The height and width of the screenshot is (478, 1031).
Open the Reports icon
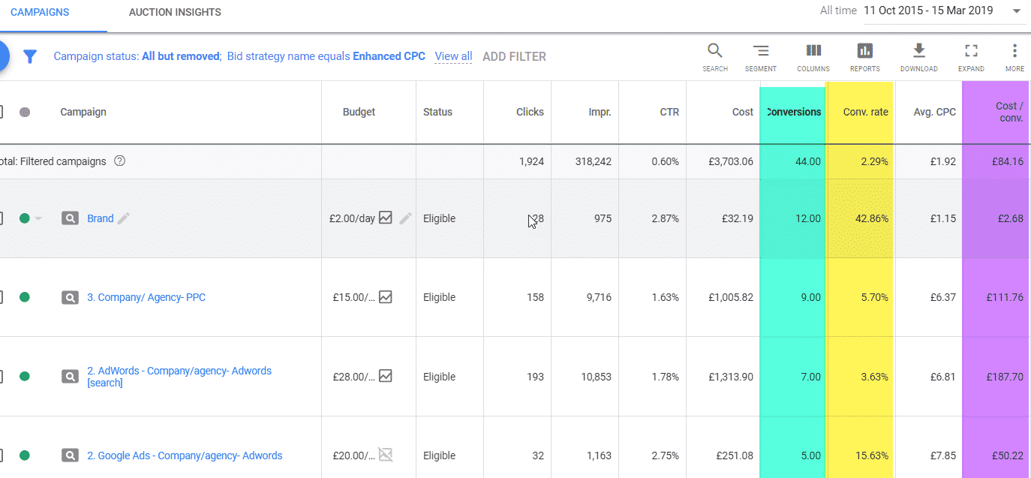(x=864, y=52)
